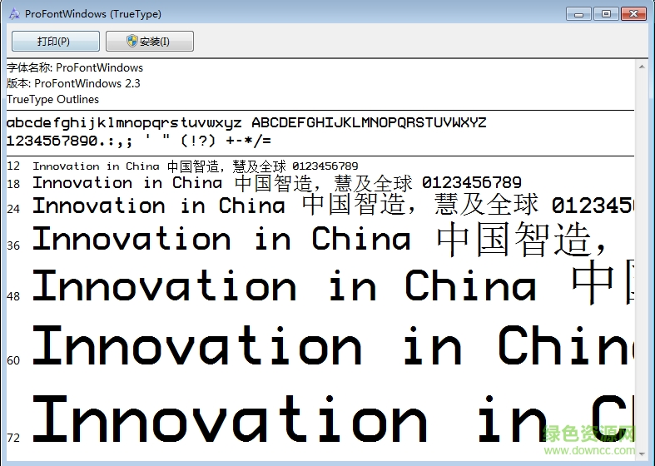Click the size 36 sample label

tap(13, 245)
